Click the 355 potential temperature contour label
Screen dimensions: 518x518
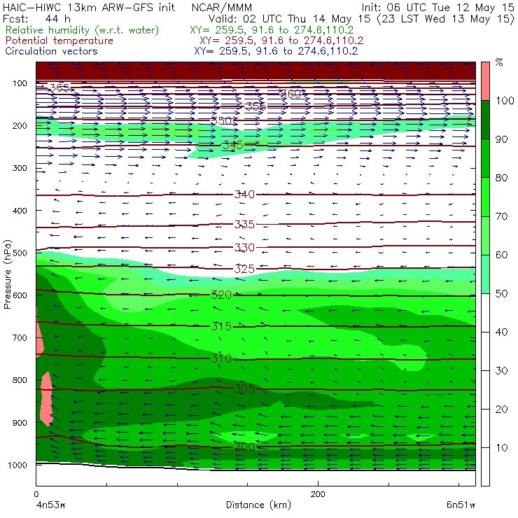pos(255,106)
